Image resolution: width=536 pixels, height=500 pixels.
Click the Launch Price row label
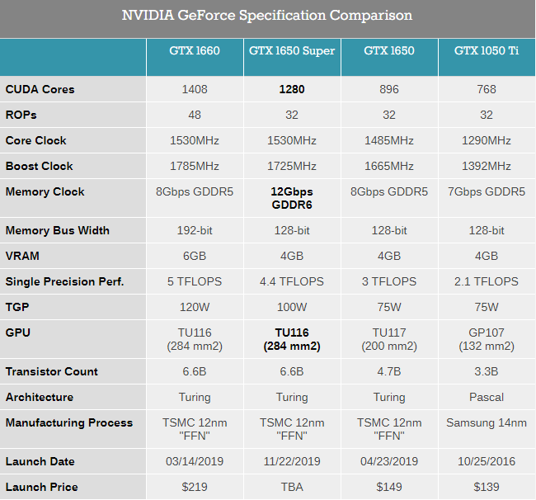pyautogui.click(x=42, y=487)
